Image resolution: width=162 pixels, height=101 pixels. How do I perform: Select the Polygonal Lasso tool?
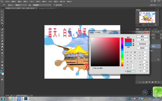click(x=2, y=17)
